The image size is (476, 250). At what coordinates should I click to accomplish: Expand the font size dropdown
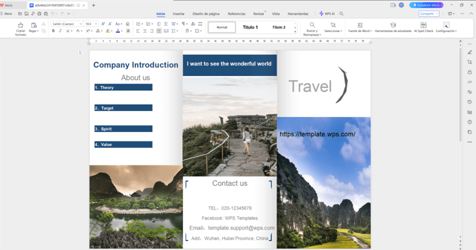(x=96, y=24)
